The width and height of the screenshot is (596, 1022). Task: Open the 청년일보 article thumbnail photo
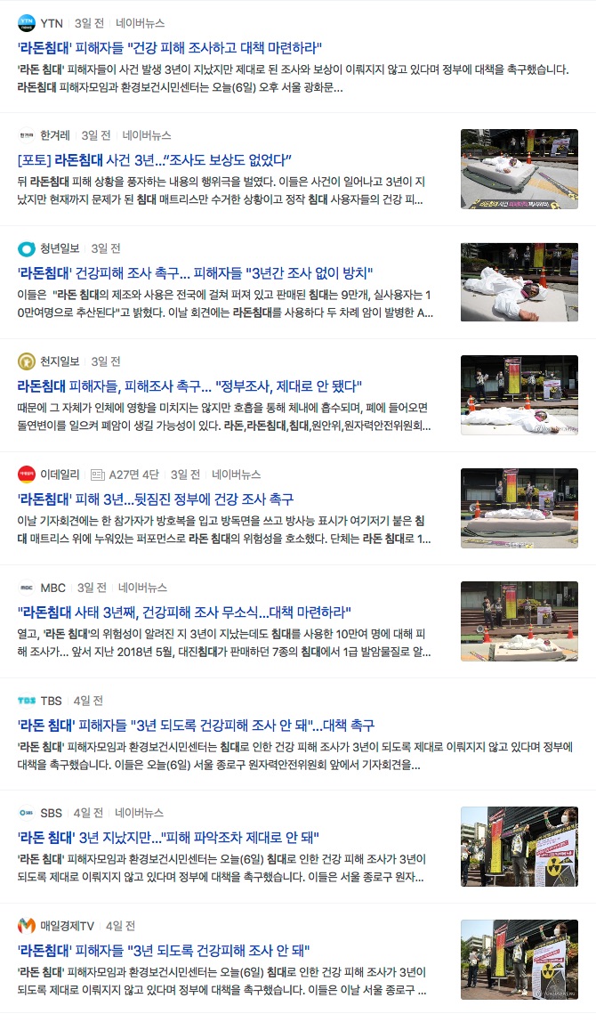(x=519, y=282)
